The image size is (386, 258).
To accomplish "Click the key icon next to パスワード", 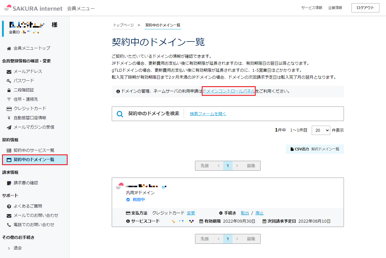I will click(x=9, y=81).
